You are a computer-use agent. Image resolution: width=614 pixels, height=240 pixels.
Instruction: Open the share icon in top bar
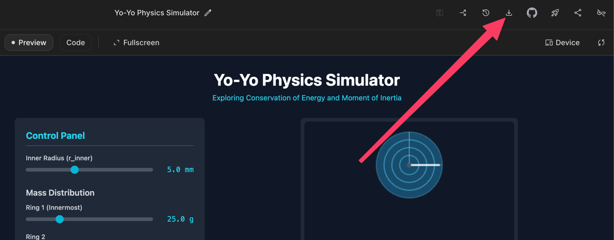pos(578,13)
